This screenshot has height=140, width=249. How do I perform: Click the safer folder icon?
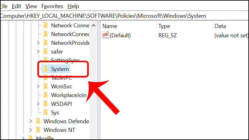pyautogui.click(x=45, y=51)
